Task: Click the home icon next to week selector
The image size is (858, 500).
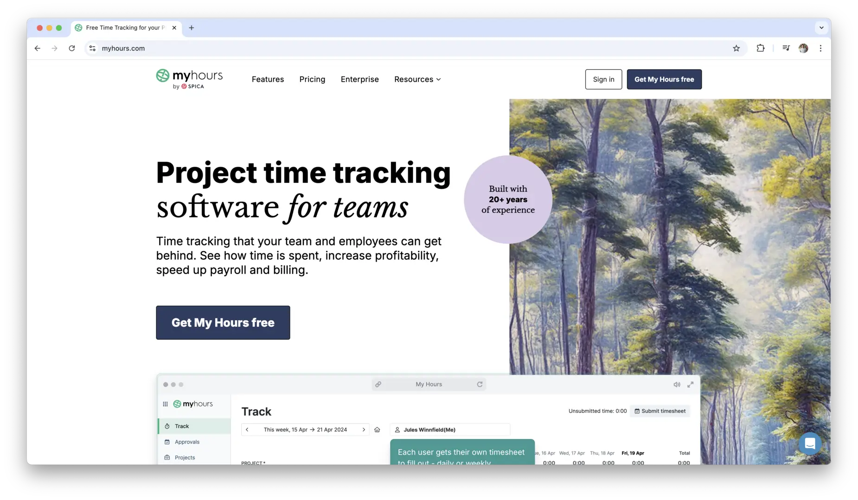Action: (x=377, y=430)
